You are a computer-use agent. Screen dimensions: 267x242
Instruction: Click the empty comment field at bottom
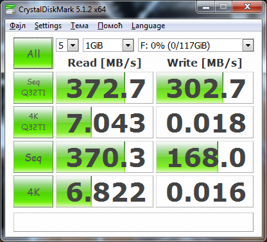pyautogui.click(x=133, y=222)
